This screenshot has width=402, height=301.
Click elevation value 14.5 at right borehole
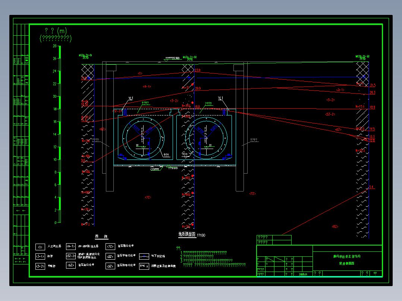372,129
